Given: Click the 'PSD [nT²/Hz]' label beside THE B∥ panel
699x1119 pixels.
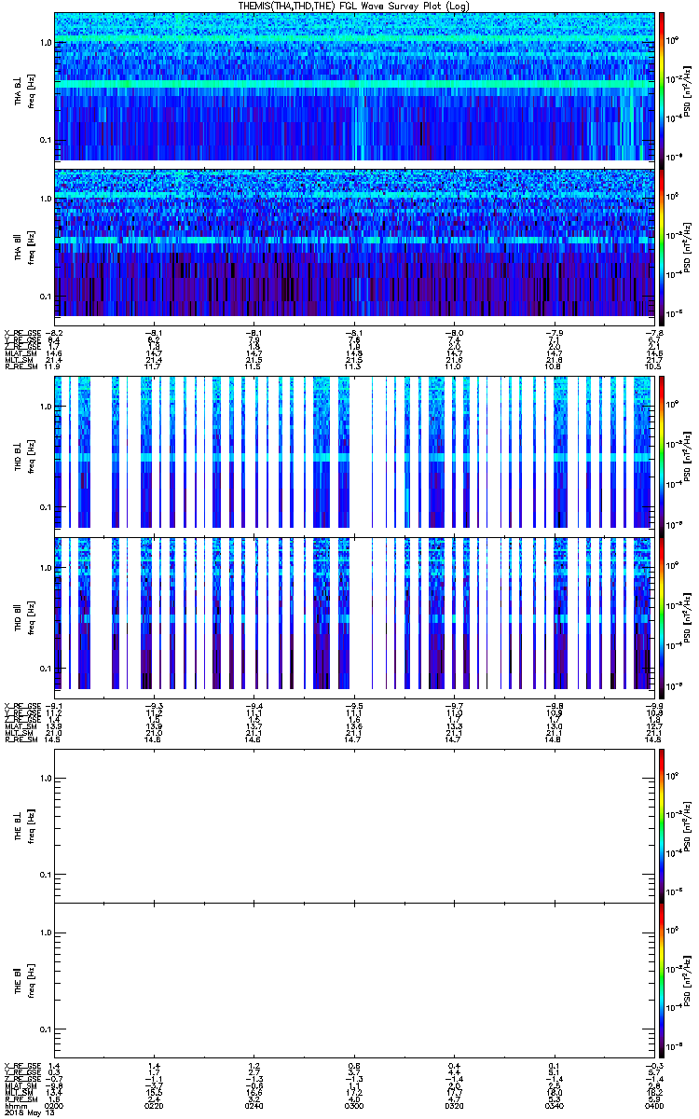Looking at the screenshot, I should (688, 979).
